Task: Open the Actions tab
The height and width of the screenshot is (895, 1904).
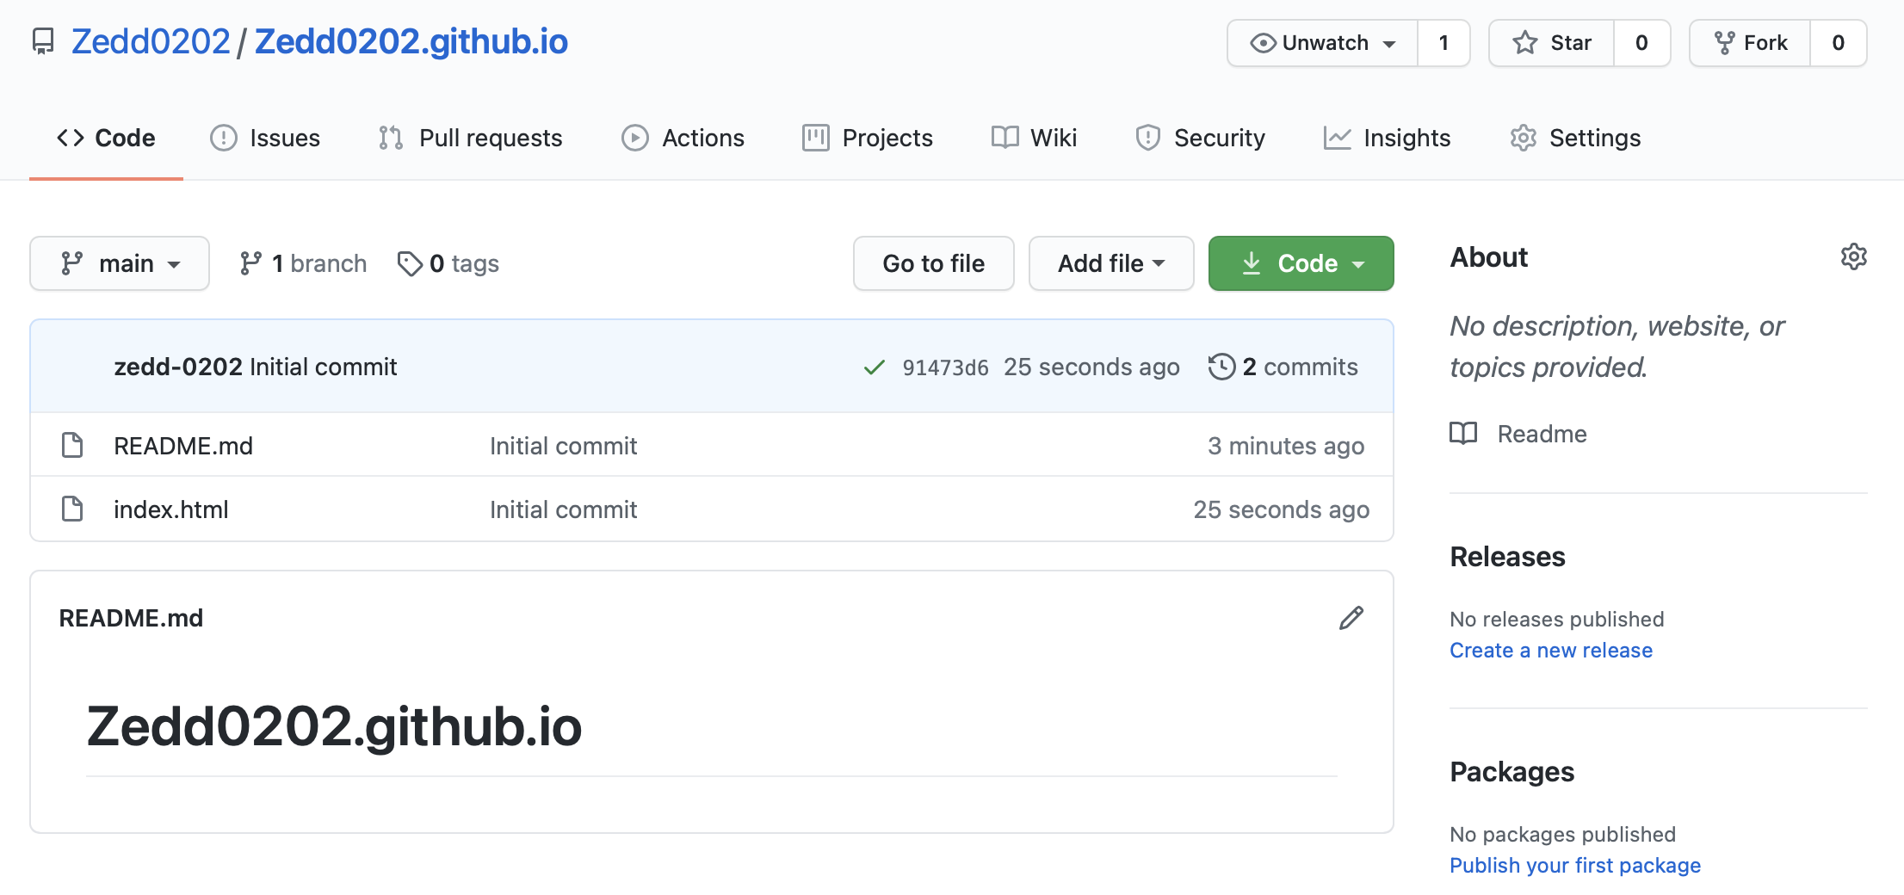Action: click(x=683, y=138)
